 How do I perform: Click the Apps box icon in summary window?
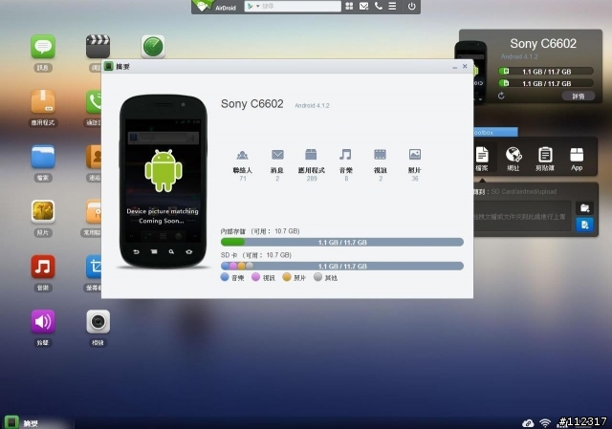[311, 155]
